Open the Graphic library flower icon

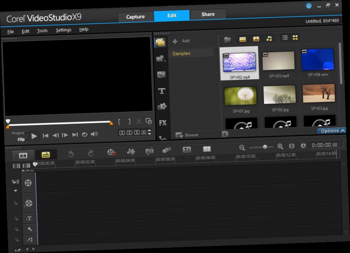(x=162, y=107)
